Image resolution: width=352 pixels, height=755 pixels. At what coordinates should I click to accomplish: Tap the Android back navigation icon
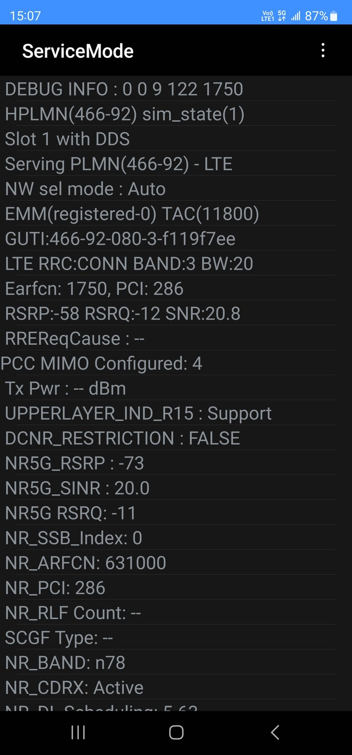coord(275,732)
